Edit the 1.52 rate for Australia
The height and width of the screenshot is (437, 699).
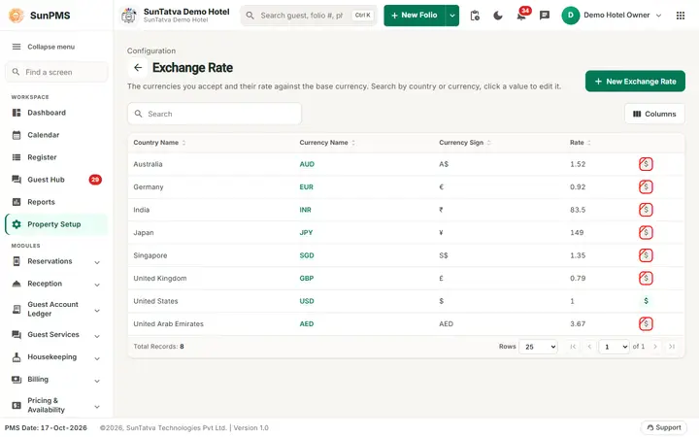click(578, 164)
